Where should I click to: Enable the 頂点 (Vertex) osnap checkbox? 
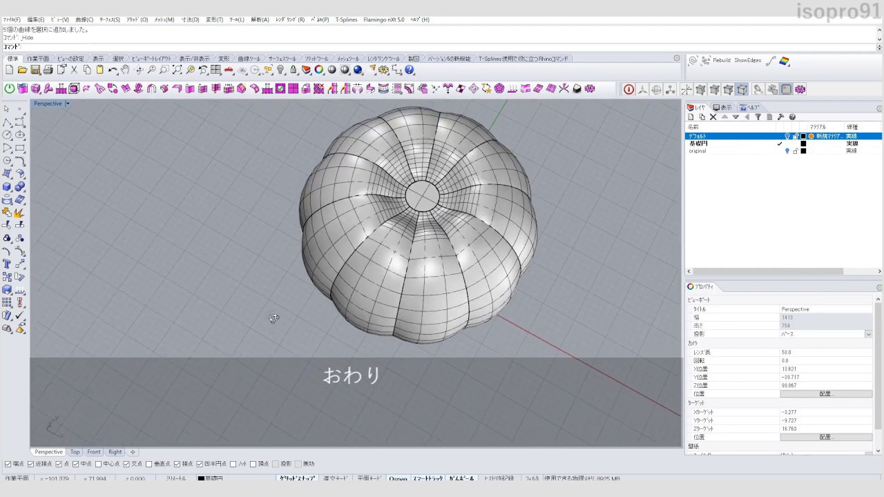click(253, 464)
